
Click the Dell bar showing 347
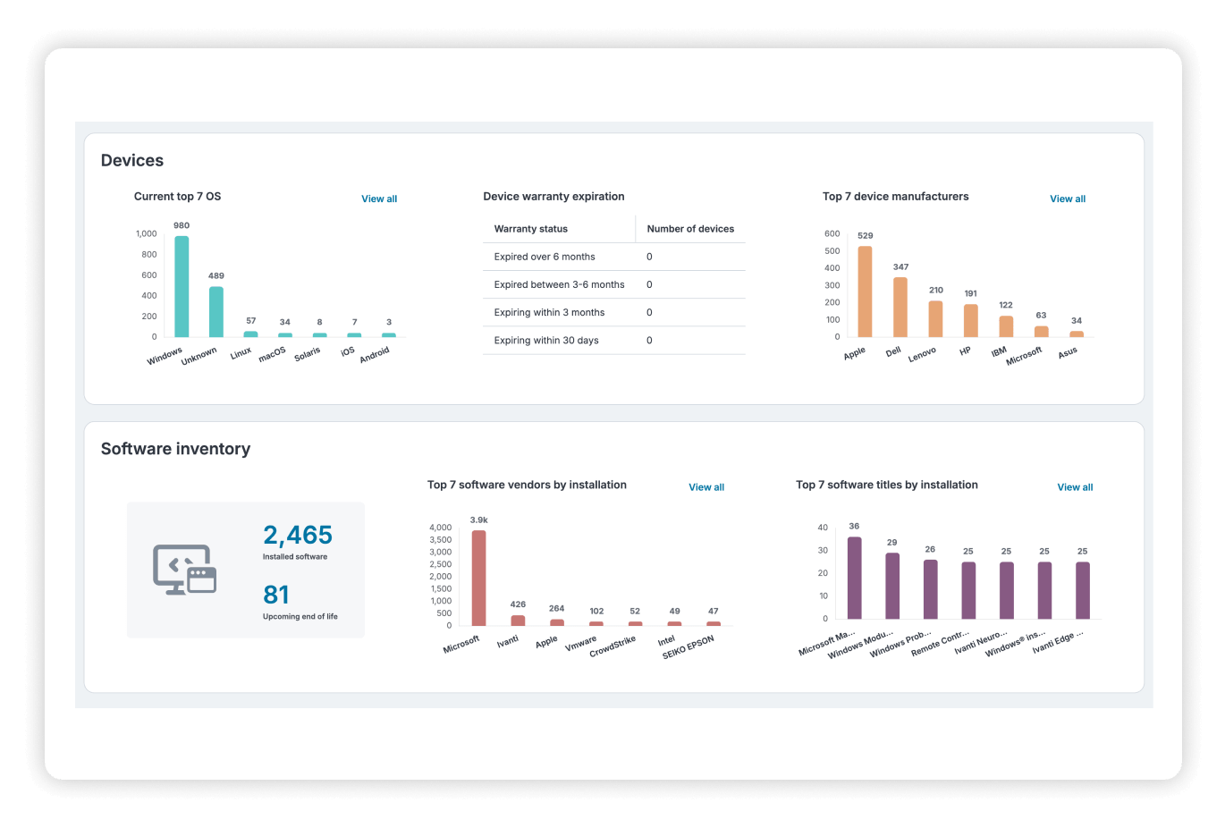pos(900,307)
